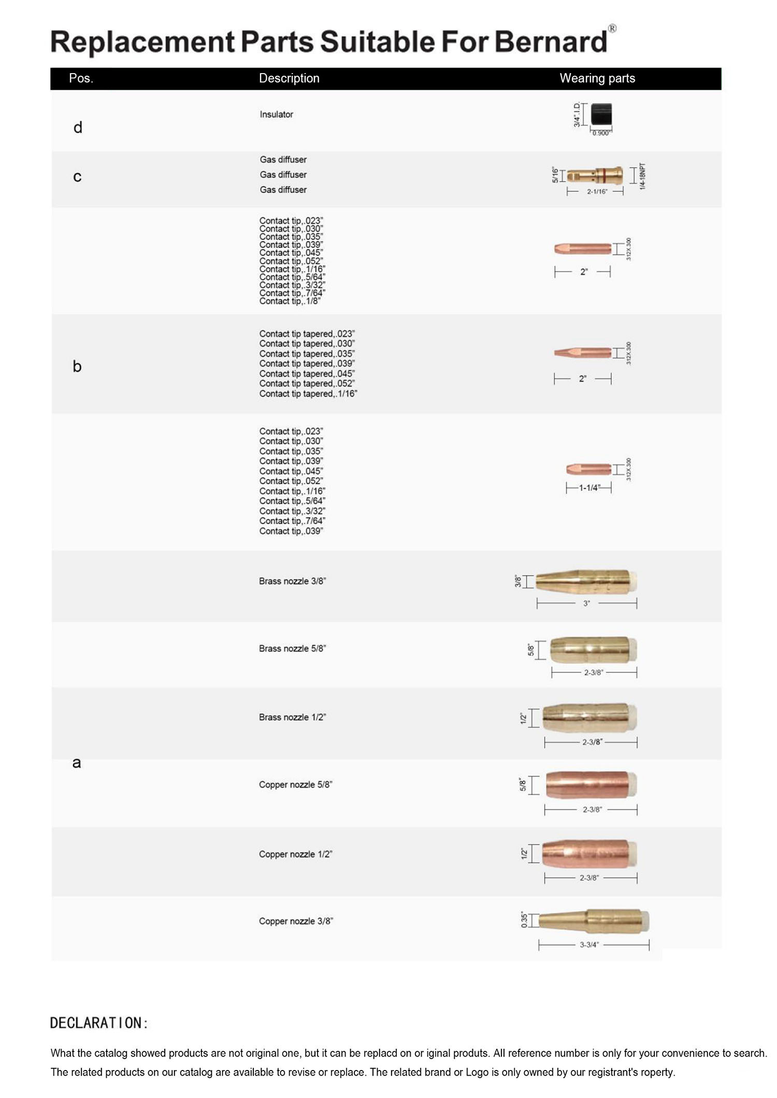Click the black insulator product image

click(601, 114)
